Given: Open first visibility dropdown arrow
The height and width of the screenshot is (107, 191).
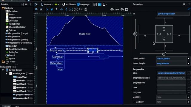Looking at the screenshot, I should coord(188,97).
